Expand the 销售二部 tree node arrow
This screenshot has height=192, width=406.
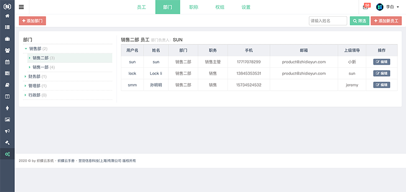tap(30, 58)
